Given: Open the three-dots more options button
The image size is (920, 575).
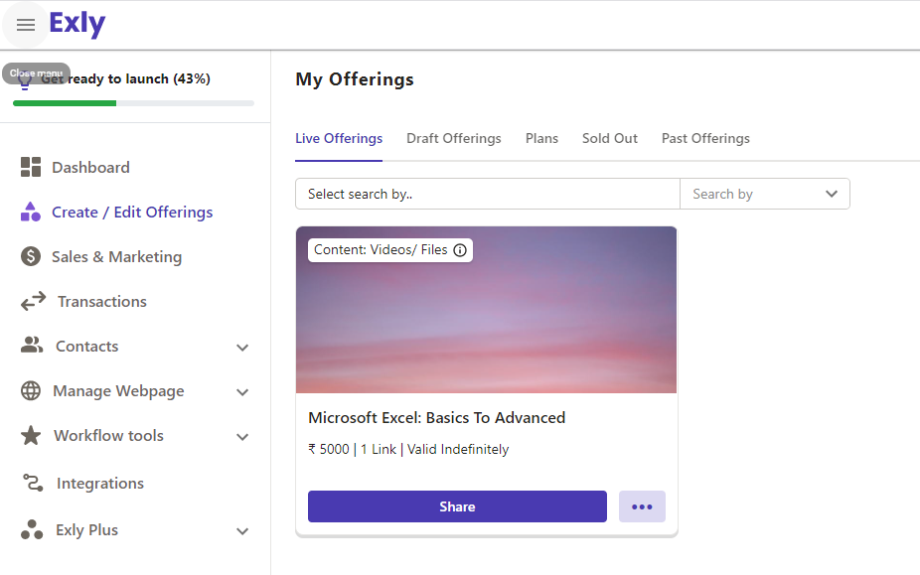Looking at the screenshot, I should [642, 506].
